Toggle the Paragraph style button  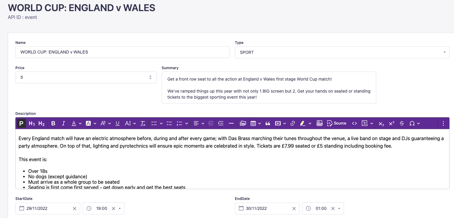click(x=21, y=123)
